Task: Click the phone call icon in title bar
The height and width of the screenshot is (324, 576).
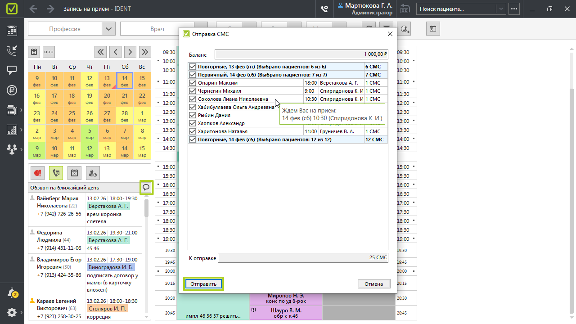Action: coord(324,9)
